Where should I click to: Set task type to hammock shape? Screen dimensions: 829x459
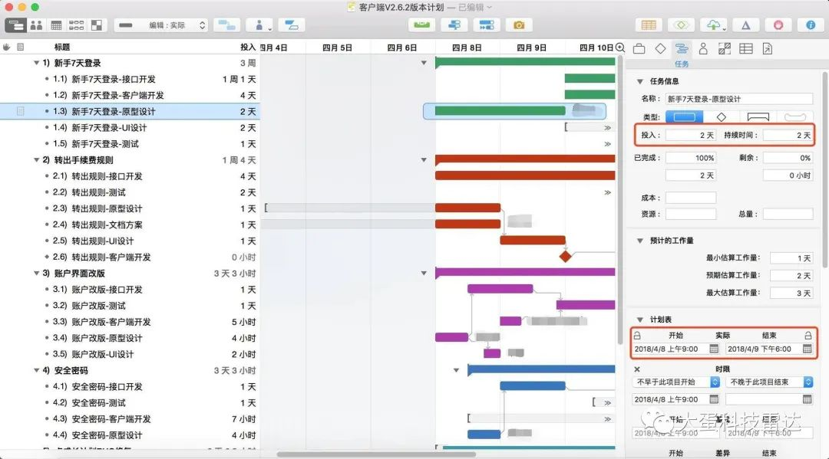(795, 116)
